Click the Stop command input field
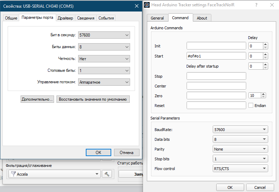This screenshot has width=279, height=192. click(216, 76)
